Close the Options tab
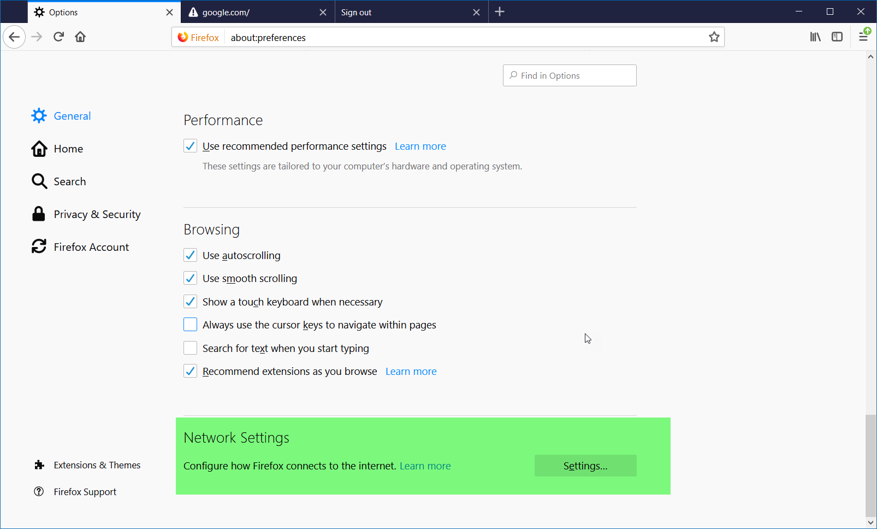This screenshot has height=529, width=877. (x=169, y=12)
